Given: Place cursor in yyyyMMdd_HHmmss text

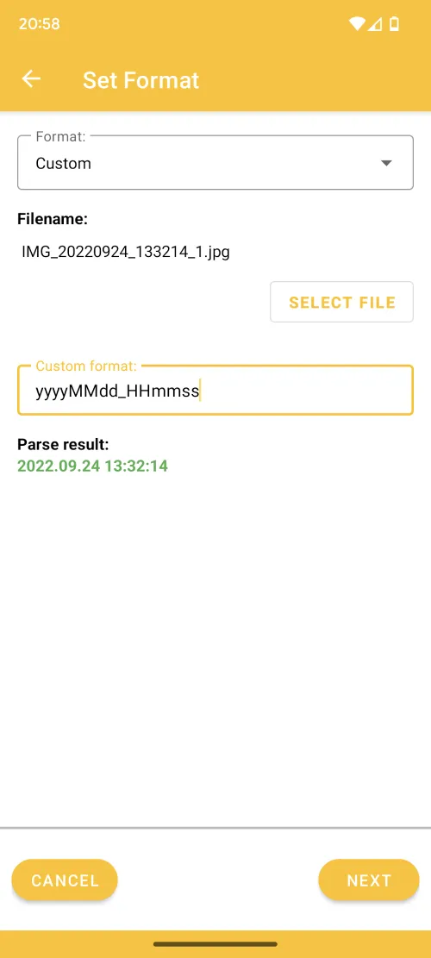Looking at the screenshot, I should coord(117,391).
